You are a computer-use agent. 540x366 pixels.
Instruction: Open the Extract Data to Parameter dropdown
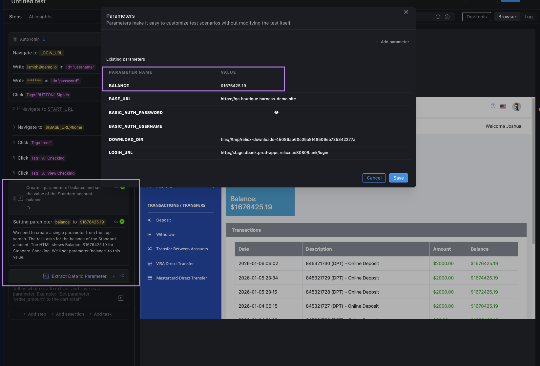114,277
